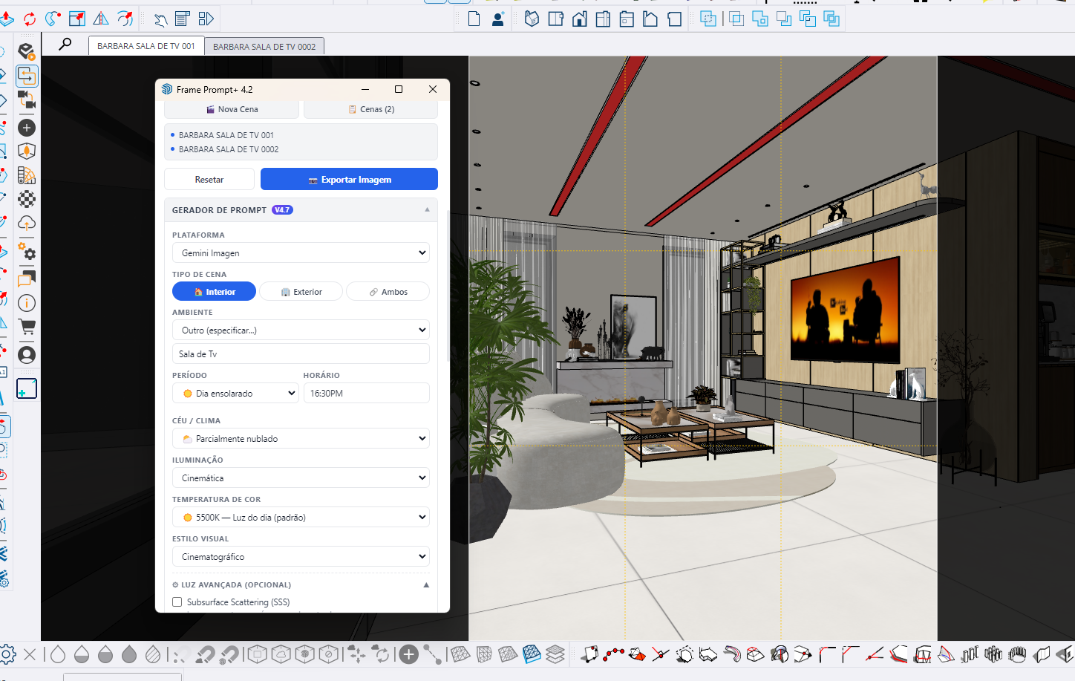1075x681 pixels.
Task: Click the plus circle icon in bottom toolbar
Action: click(x=408, y=654)
